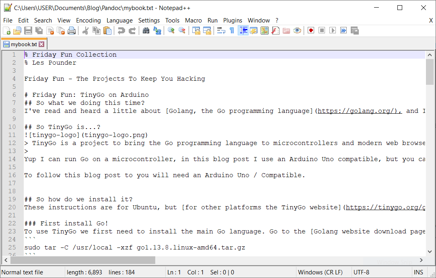Click 'UTF-8' encoding in status bar
Screen dimensions: 436x278
361,272
